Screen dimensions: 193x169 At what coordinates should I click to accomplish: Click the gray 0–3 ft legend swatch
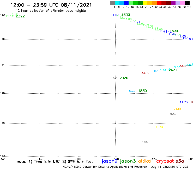[112, 3]
